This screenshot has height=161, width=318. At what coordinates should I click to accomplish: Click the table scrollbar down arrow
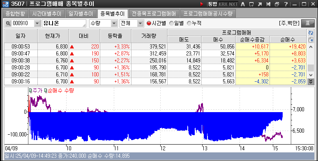tap(311, 75)
